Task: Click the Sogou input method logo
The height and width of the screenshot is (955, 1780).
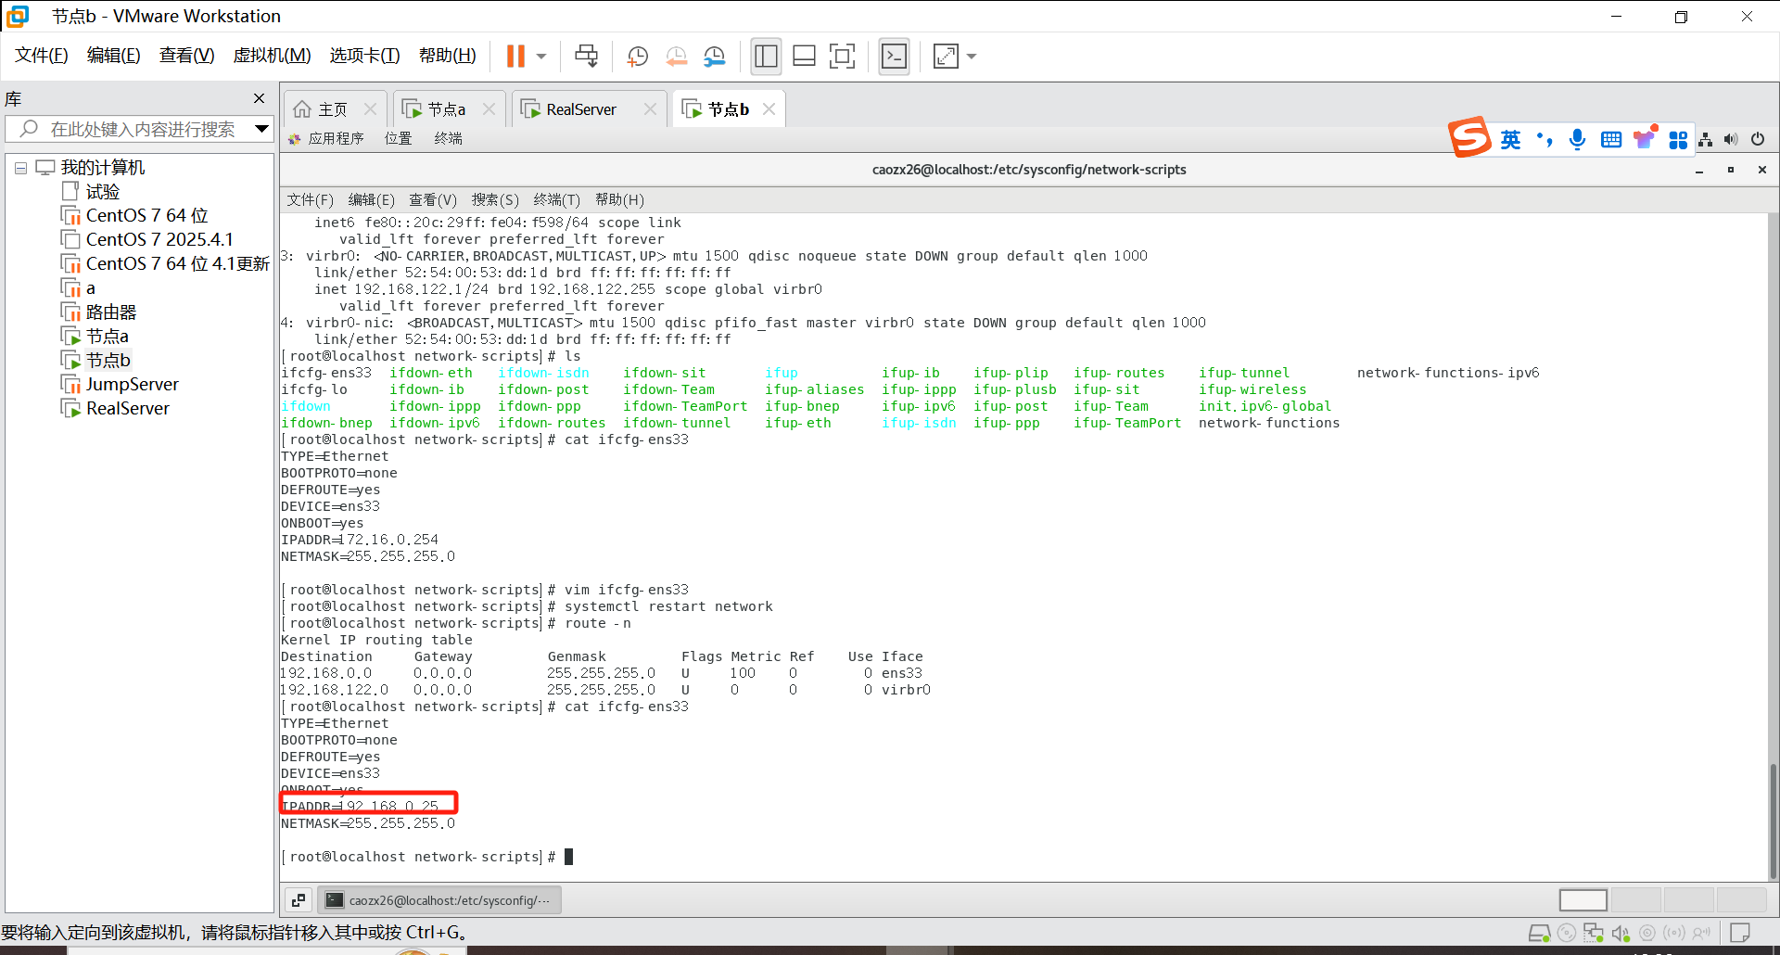Action: point(1469,137)
